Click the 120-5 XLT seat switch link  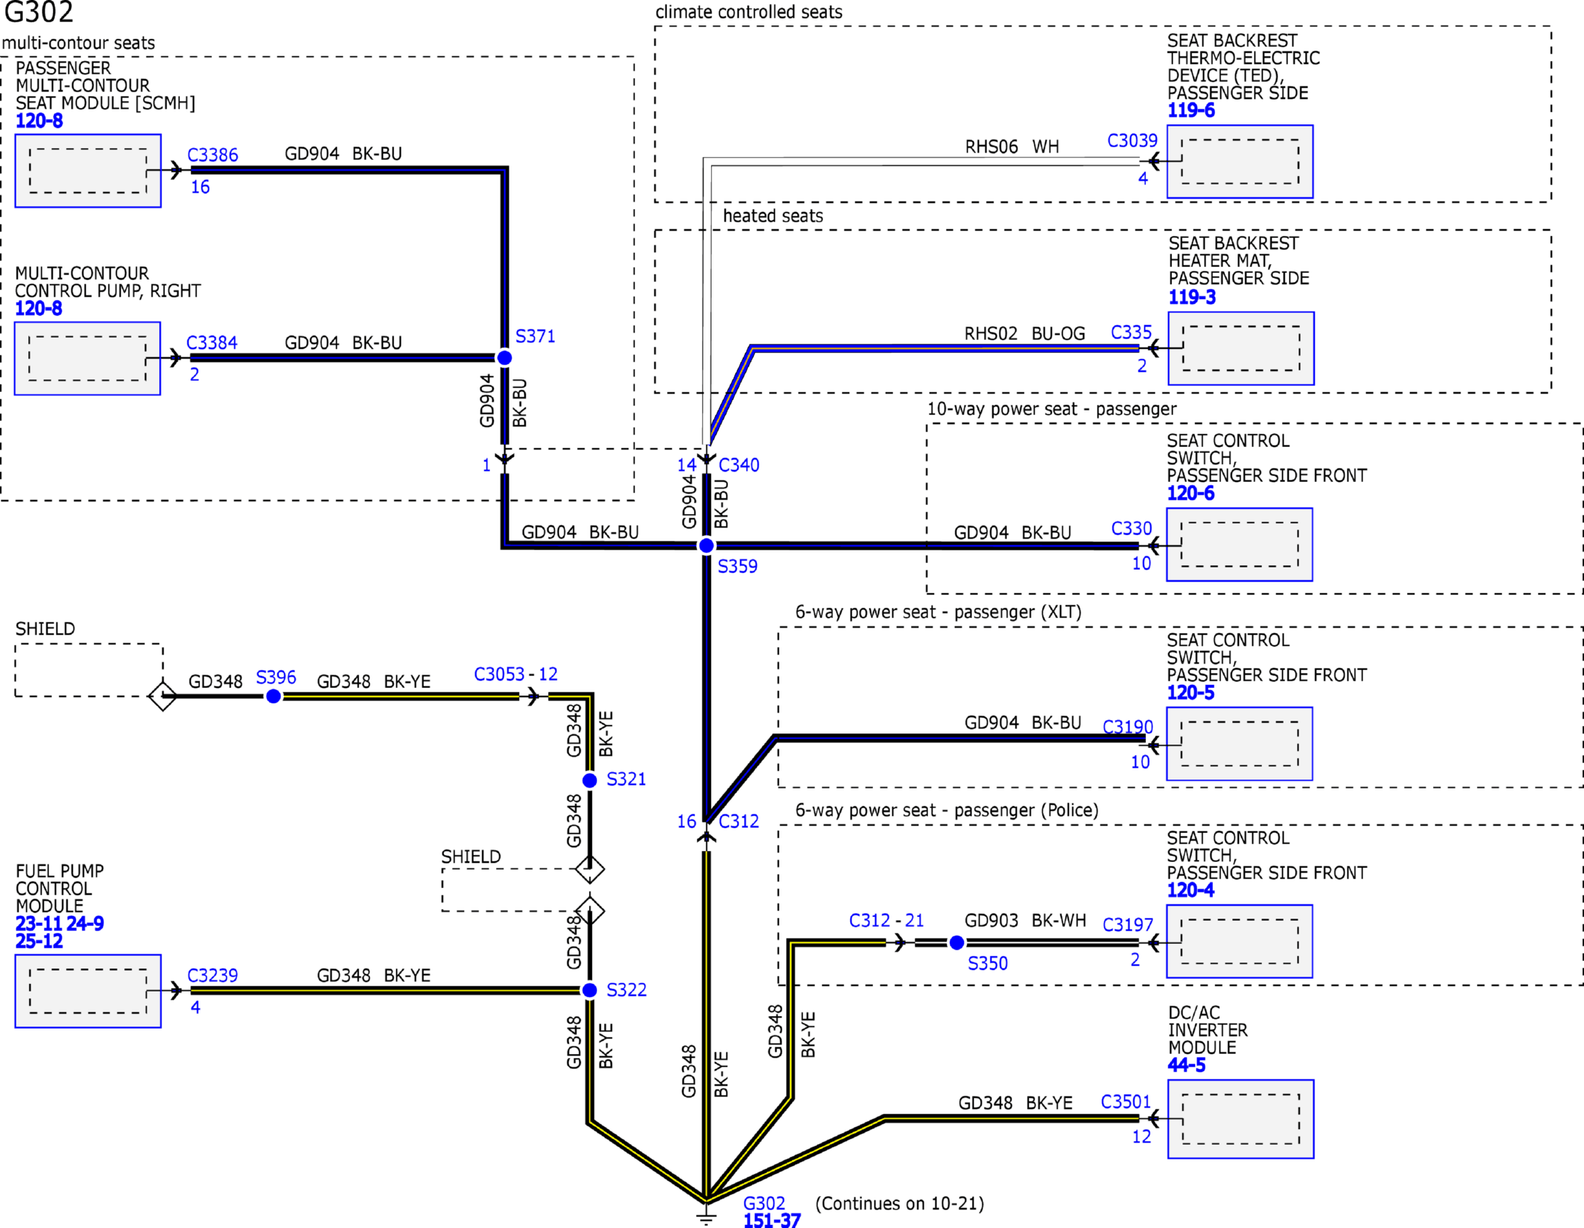[1190, 692]
